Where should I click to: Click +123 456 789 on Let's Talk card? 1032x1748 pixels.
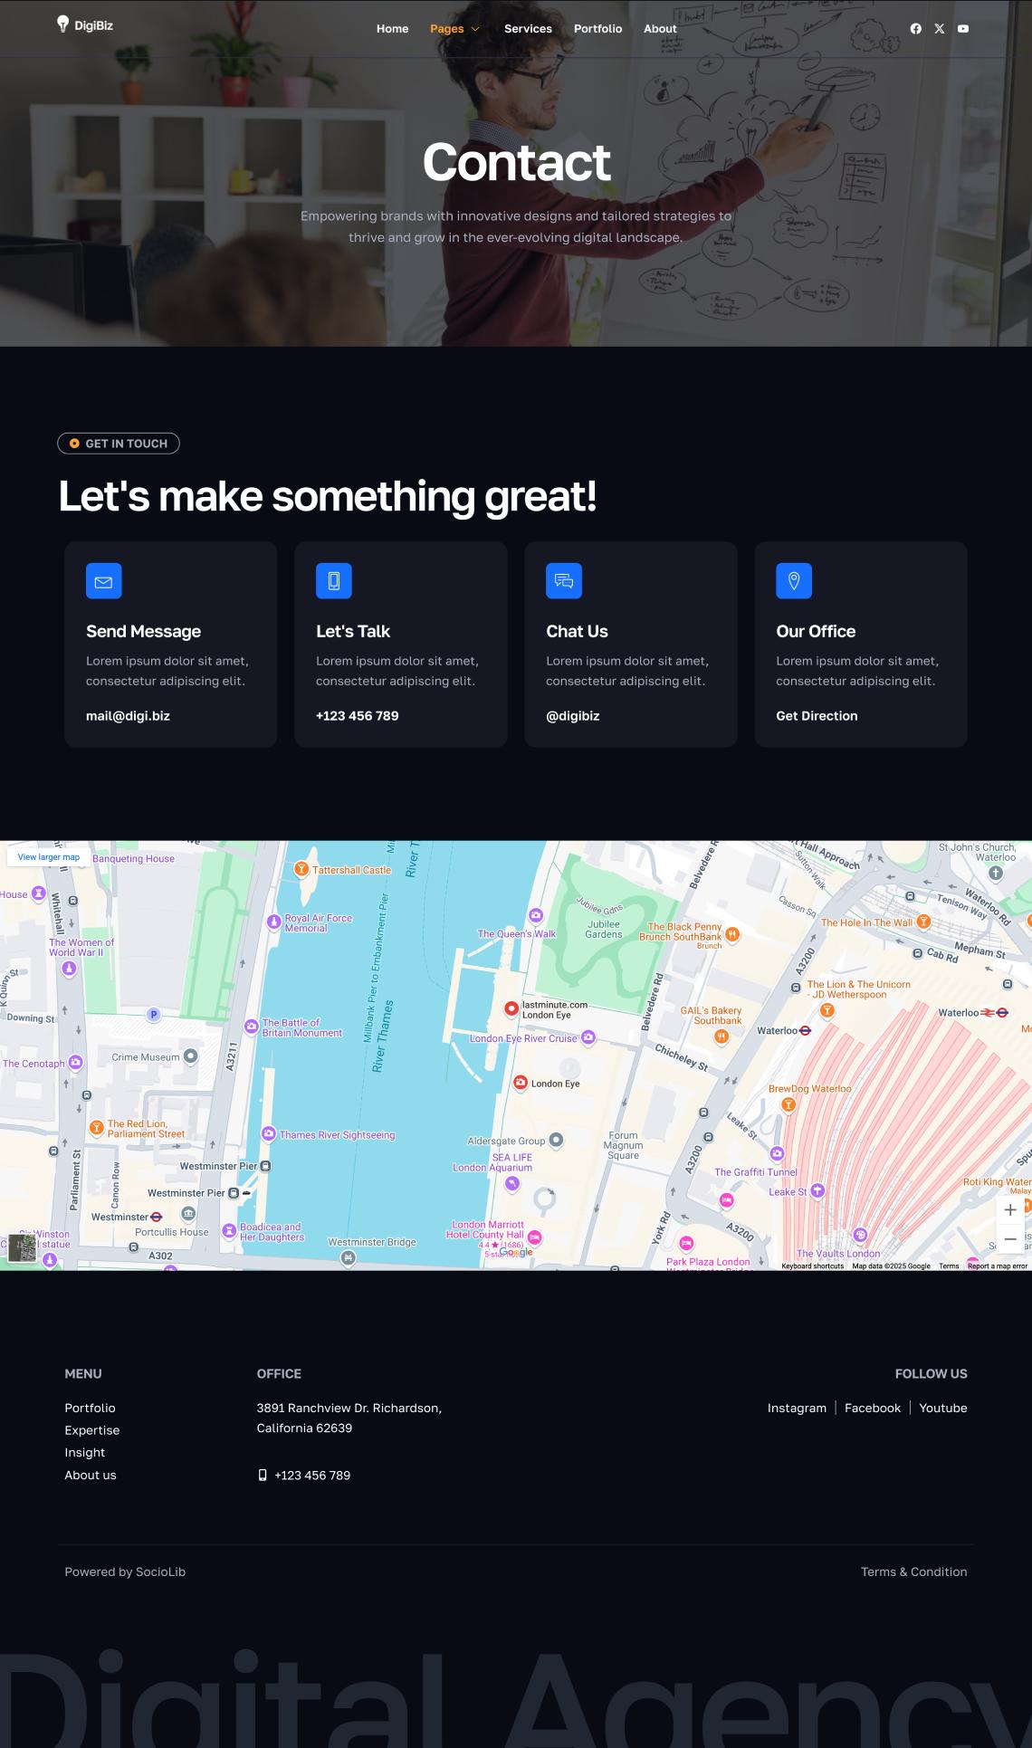(x=357, y=715)
